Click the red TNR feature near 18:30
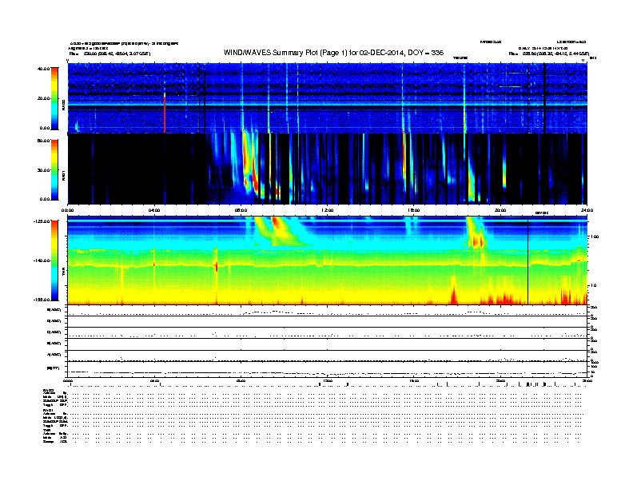 click(479, 241)
